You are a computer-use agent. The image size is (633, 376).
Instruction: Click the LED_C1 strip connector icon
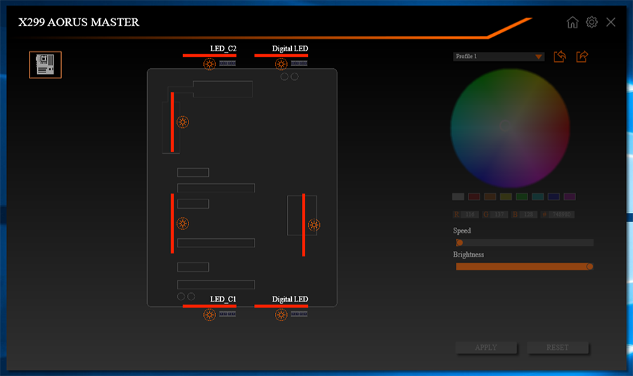coord(227,314)
